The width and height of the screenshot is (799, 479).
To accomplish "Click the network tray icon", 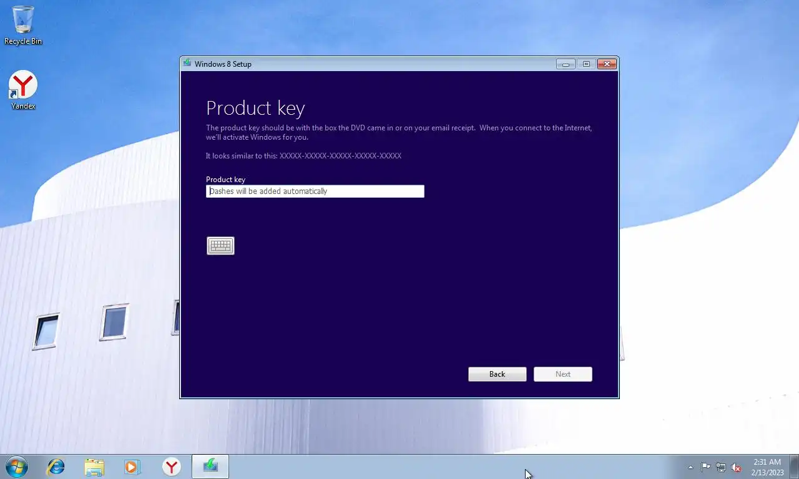I will pyautogui.click(x=721, y=467).
